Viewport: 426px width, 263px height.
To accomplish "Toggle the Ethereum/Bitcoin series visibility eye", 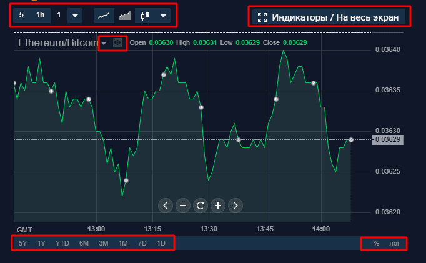I will [117, 42].
